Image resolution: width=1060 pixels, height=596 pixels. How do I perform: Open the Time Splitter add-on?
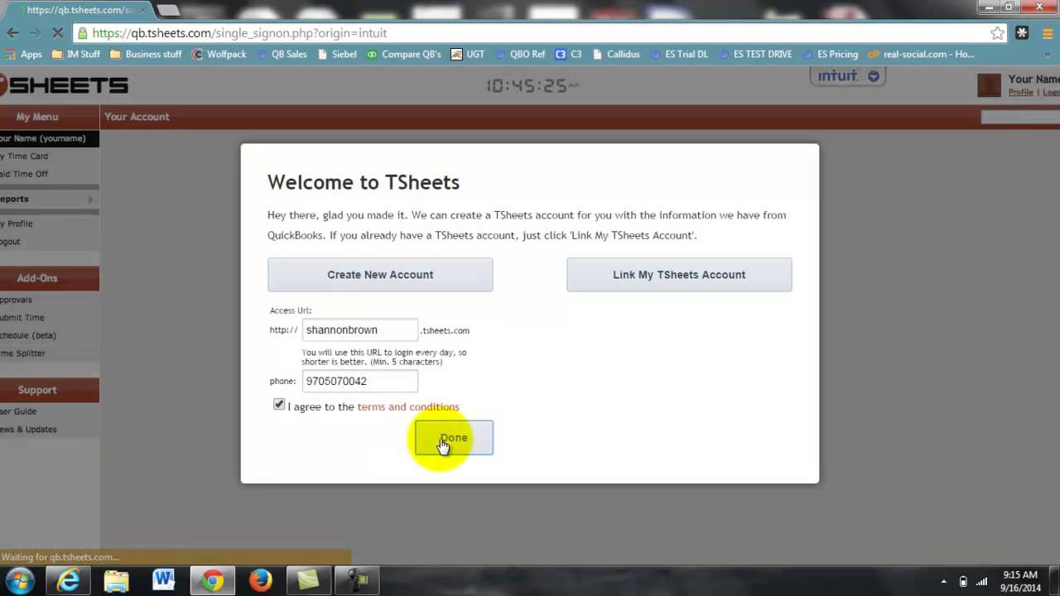coord(23,353)
